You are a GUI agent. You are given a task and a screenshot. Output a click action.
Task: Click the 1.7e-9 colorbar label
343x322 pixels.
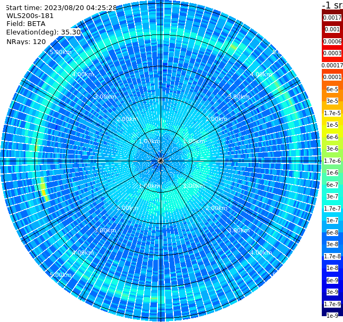pyautogui.click(x=332, y=304)
